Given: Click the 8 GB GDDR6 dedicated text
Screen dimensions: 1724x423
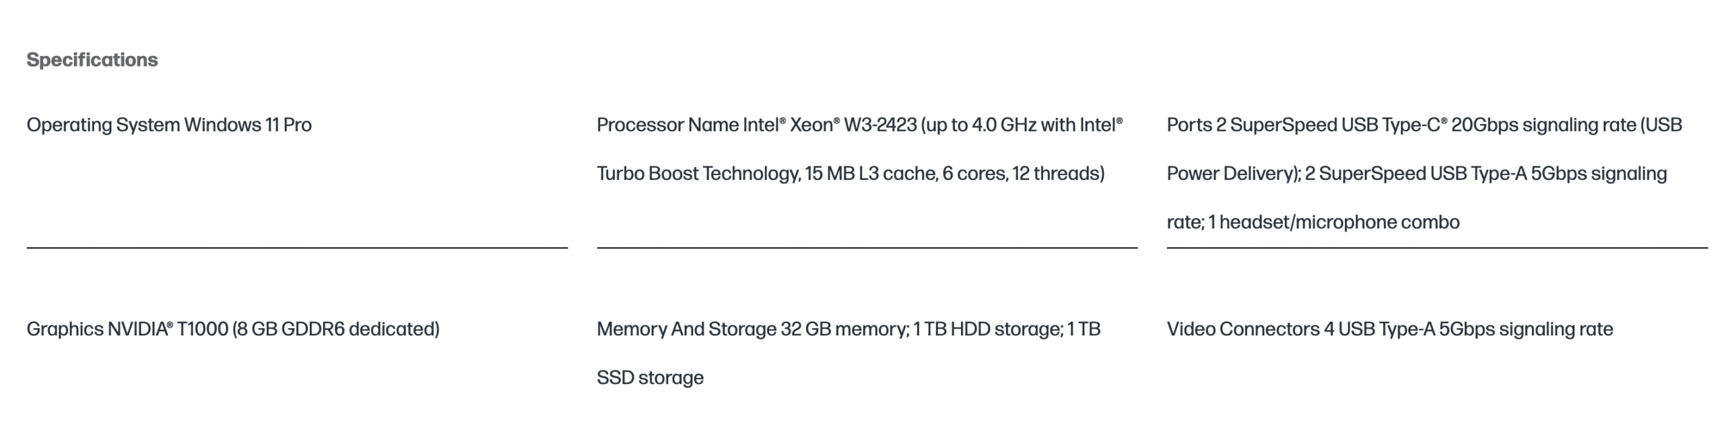Looking at the screenshot, I should [x=336, y=329].
